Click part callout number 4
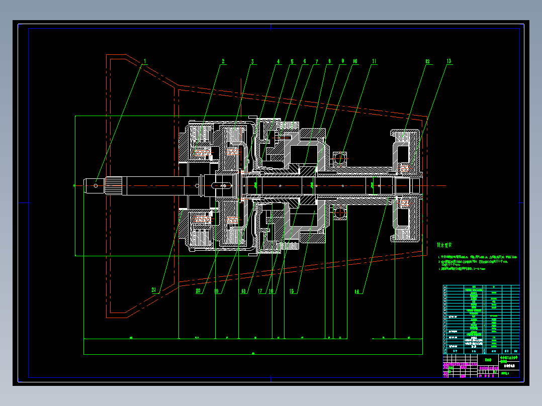This screenshot has height=406, width=542. (278, 61)
